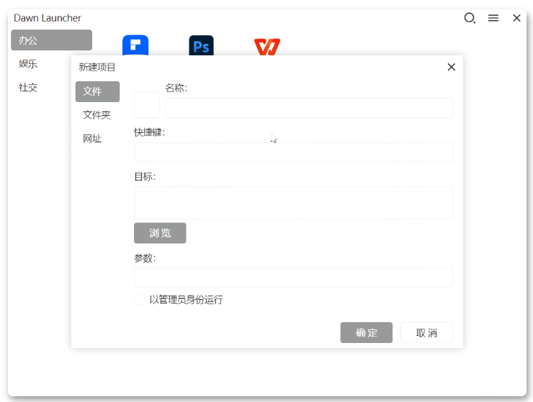Switch to the 文件夹 tab
533x402 pixels.
(97, 115)
